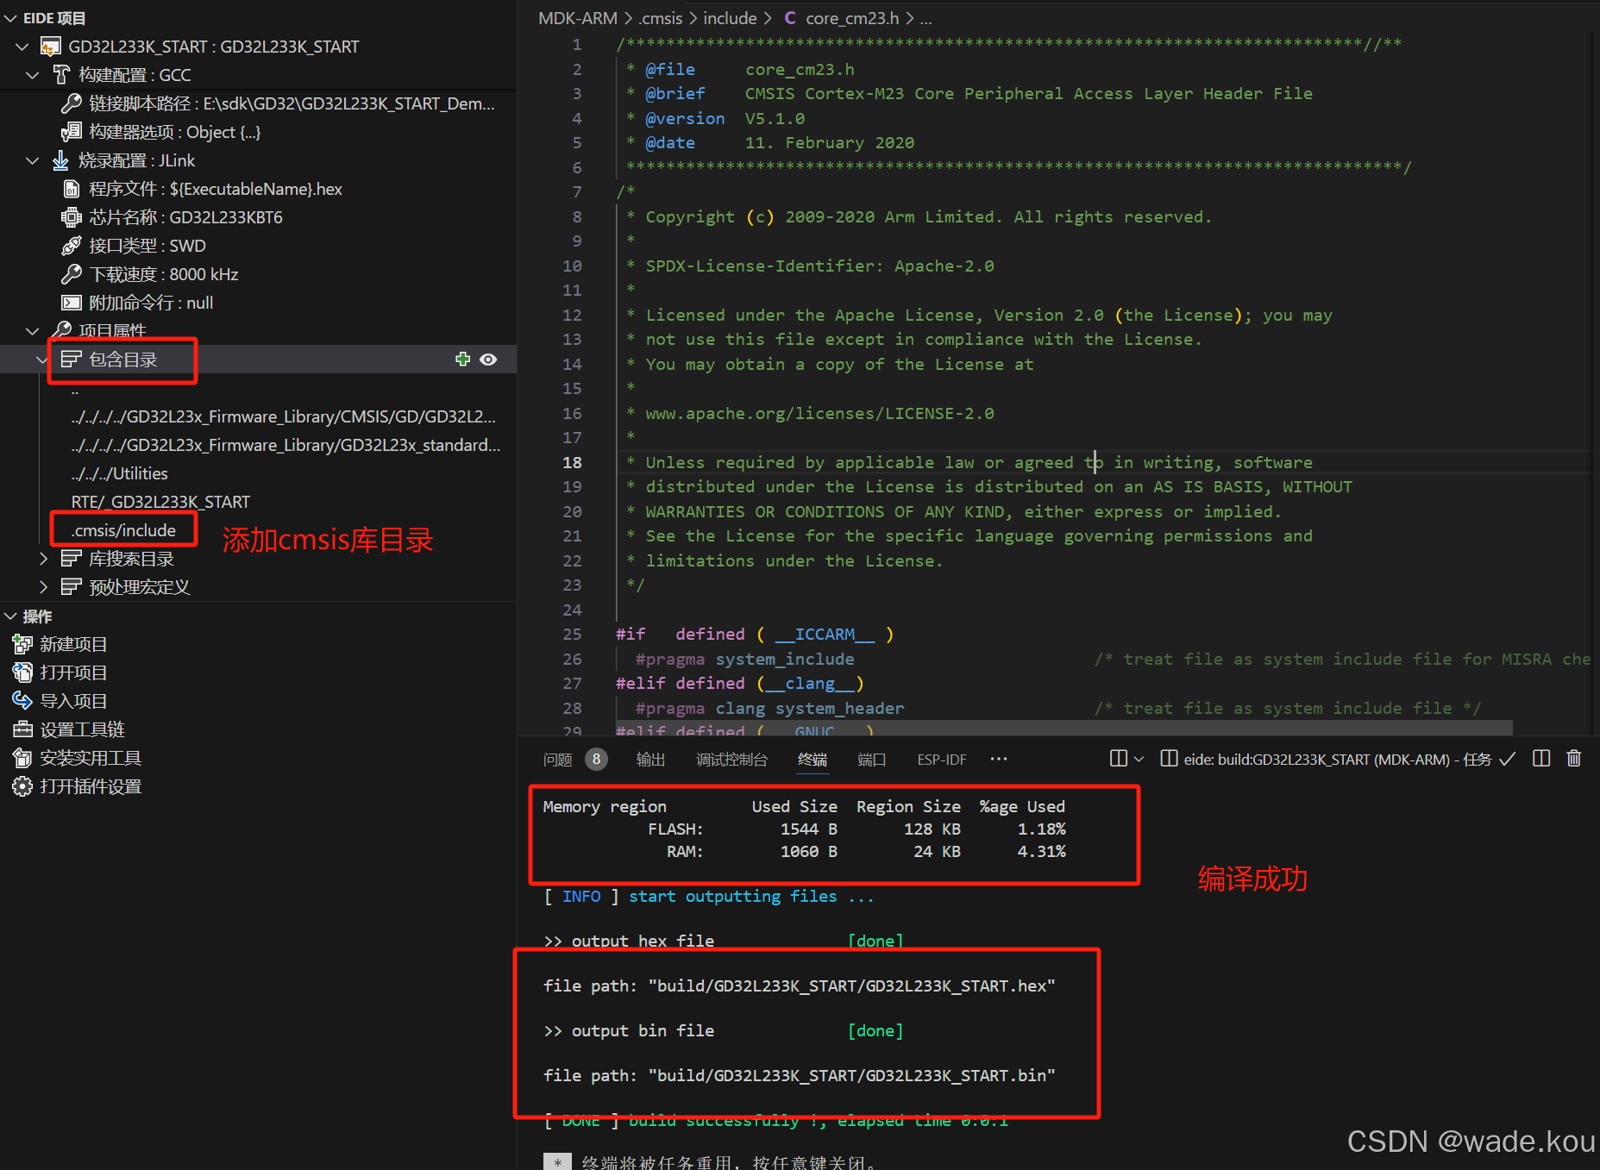Select the ../../../Utilities include path
The image size is (1600, 1170).
[120, 473]
